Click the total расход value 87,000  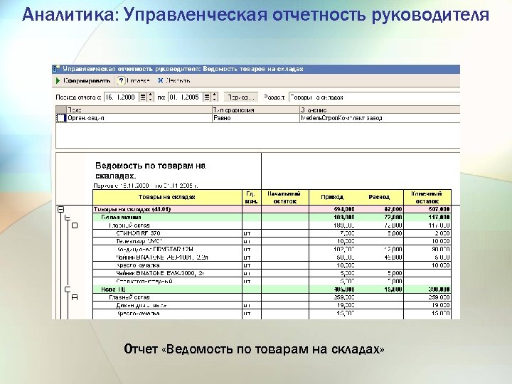tap(393, 209)
